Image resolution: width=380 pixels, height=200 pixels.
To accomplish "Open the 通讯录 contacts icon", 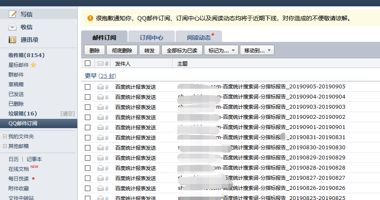I will [12, 40].
